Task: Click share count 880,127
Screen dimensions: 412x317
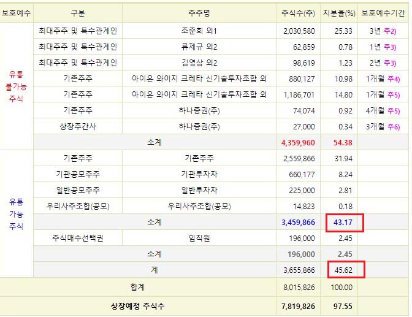Action: point(302,79)
